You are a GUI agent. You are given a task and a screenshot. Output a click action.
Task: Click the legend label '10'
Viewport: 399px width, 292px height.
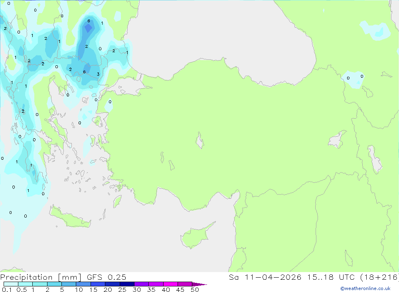coord(79,290)
